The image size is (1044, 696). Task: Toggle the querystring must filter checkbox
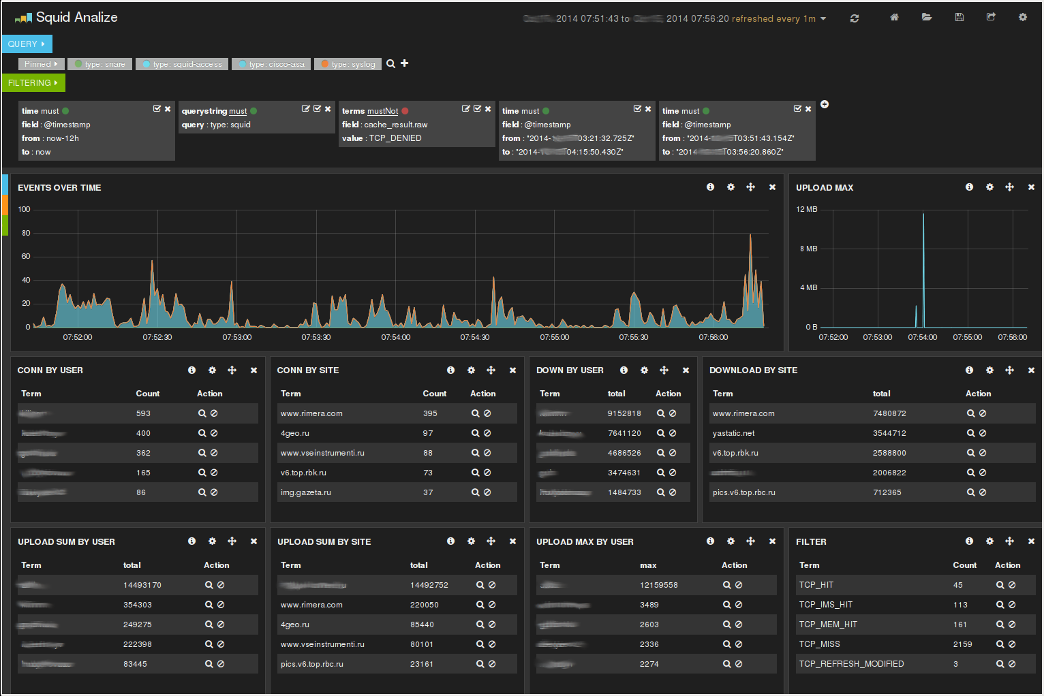tap(317, 108)
